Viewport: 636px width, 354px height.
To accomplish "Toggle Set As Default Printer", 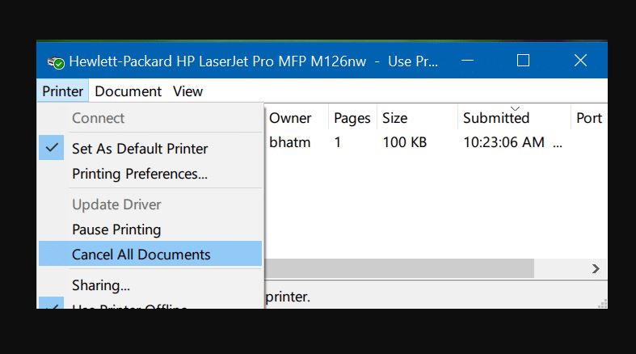I will pos(150,149).
